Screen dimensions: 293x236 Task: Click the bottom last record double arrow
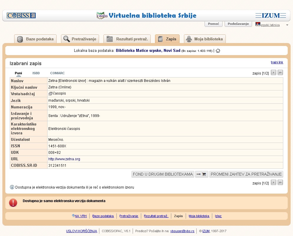pyautogui.click(x=280, y=183)
